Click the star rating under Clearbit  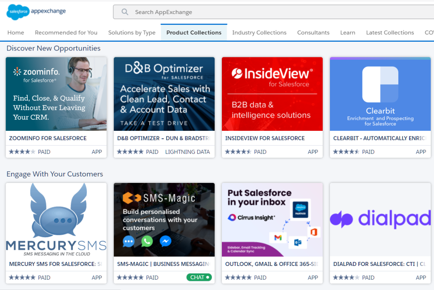coord(346,152)
